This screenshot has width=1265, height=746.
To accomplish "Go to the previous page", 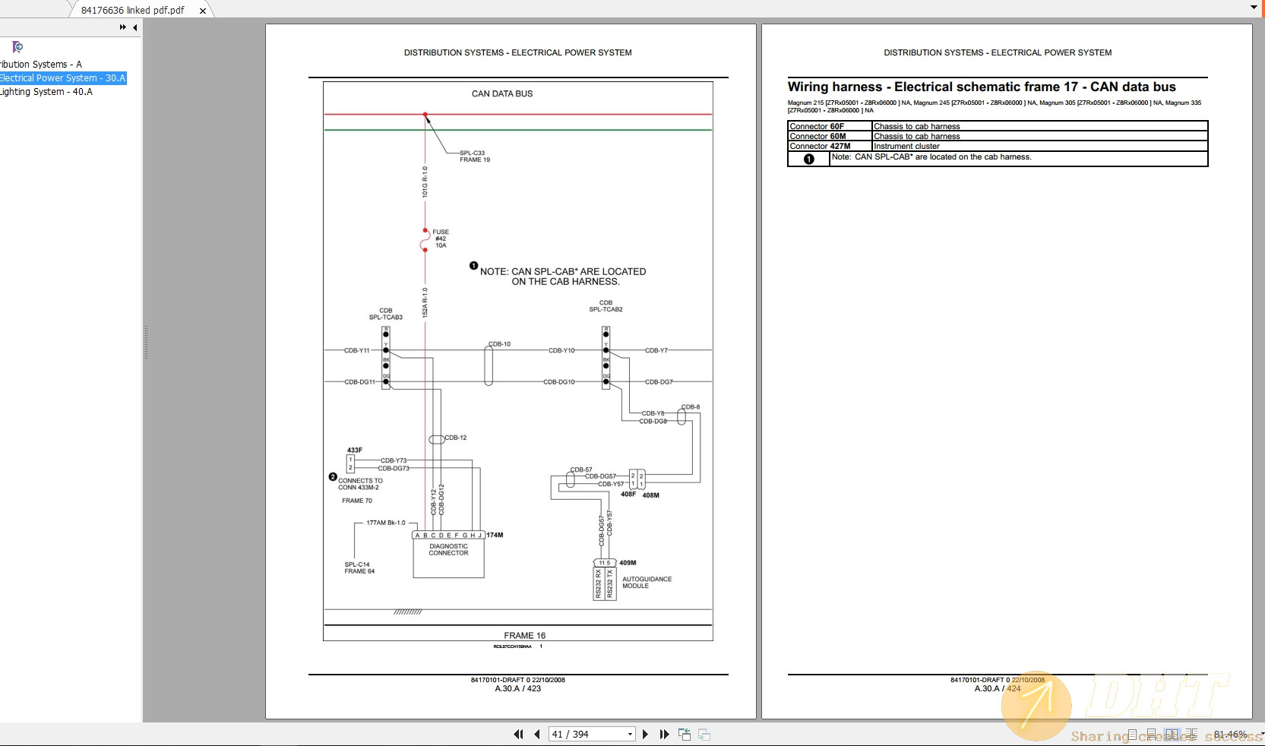I will coord(537,735).
